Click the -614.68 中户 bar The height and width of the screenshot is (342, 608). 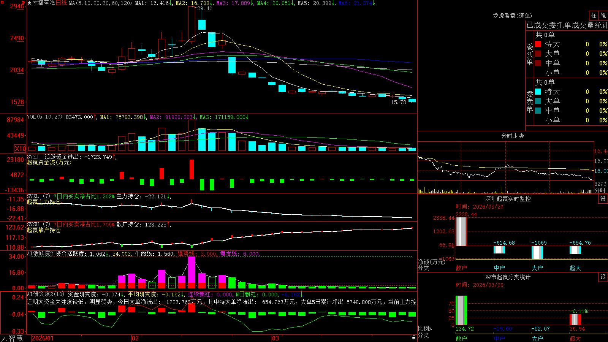(499, 250)
